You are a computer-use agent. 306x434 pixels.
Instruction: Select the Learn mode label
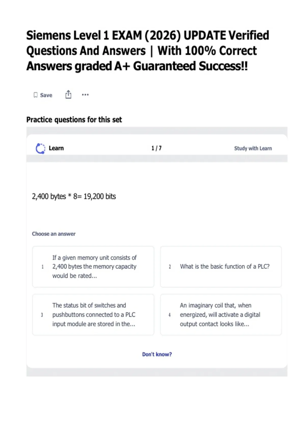click(x=56, y=148)
